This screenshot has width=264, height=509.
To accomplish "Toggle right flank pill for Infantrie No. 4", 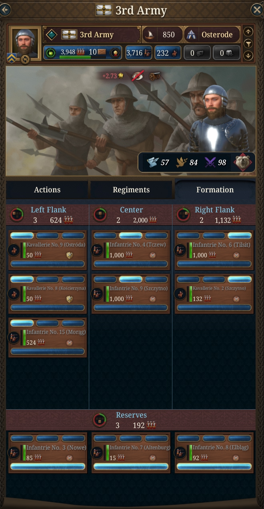I will click(x=156, y=236).
